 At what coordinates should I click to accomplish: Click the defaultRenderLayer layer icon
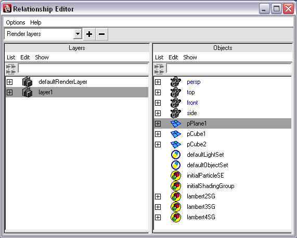[27, 82]
